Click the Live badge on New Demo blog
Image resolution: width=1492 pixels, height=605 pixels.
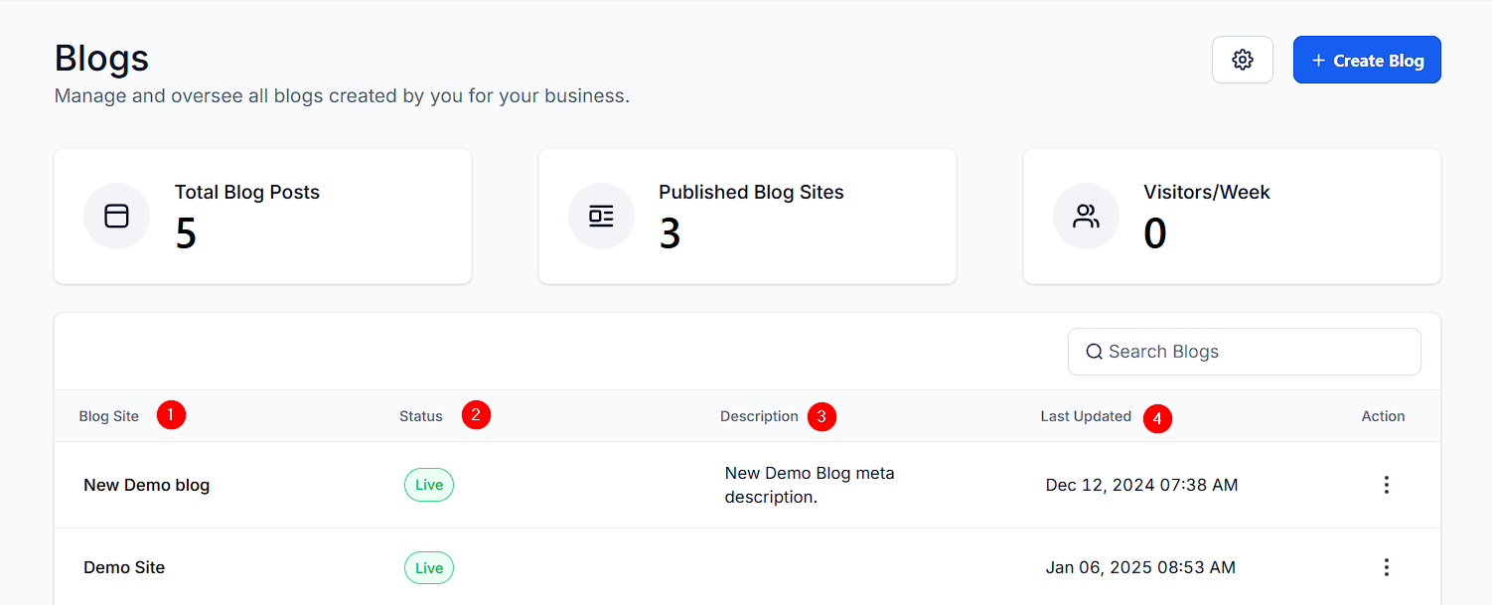[x=429, y=485]
